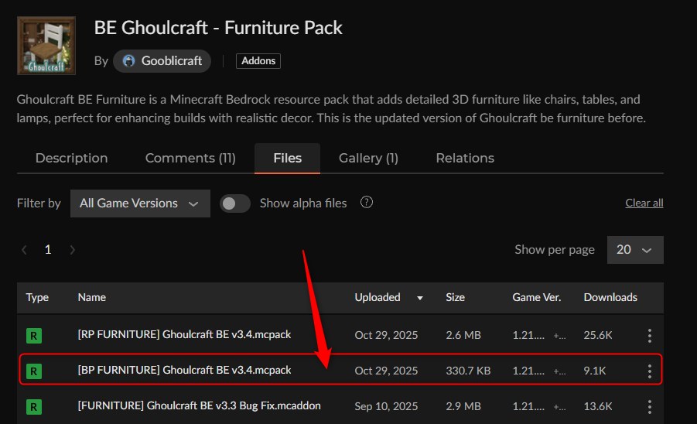Expand extra game versions for v3.3 Bug Fix row

pyautogui.click(x=559, y=407)
